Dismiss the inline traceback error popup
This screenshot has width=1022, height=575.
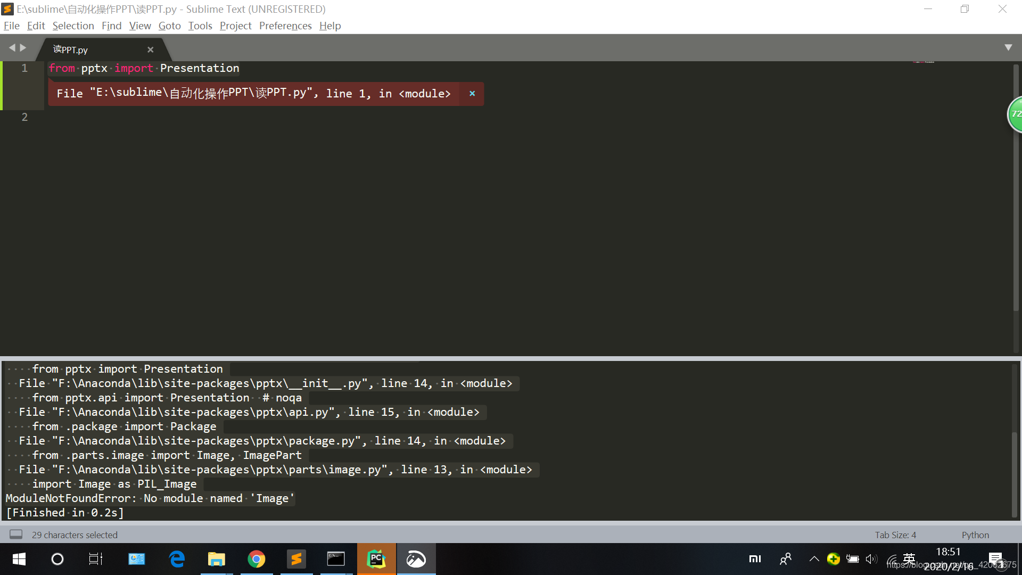click(472, 93)
